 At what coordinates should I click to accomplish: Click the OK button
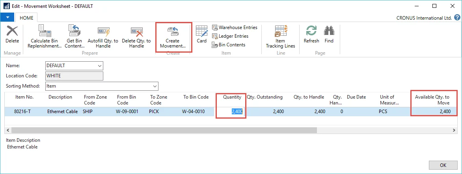[x=443, y=165]
